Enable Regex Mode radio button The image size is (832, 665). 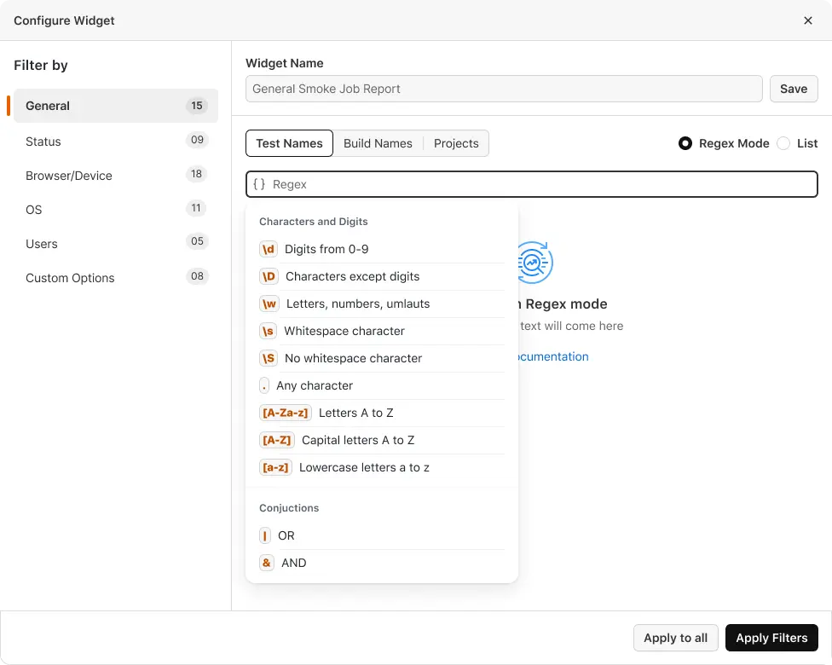(x=685, y=143)
